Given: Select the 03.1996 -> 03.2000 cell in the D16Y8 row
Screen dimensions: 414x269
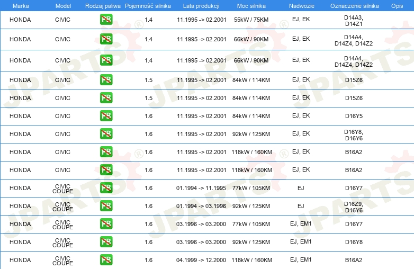Looking at the screenshot, I should [201, 242].
